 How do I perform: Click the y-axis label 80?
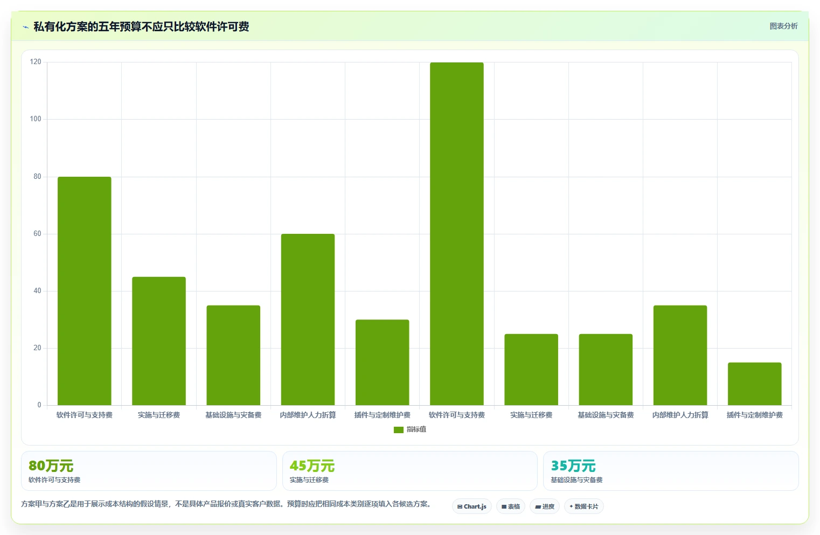37,177
